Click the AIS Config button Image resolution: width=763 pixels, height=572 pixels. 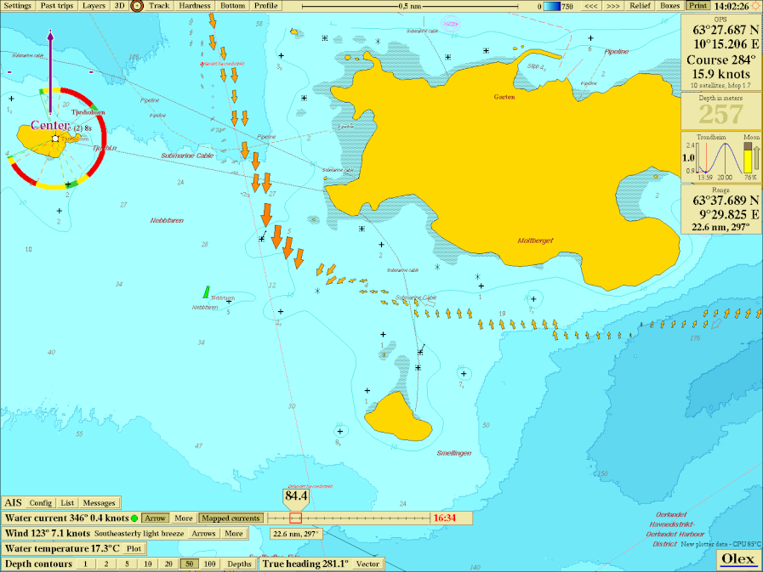click(x=41, y=502)
